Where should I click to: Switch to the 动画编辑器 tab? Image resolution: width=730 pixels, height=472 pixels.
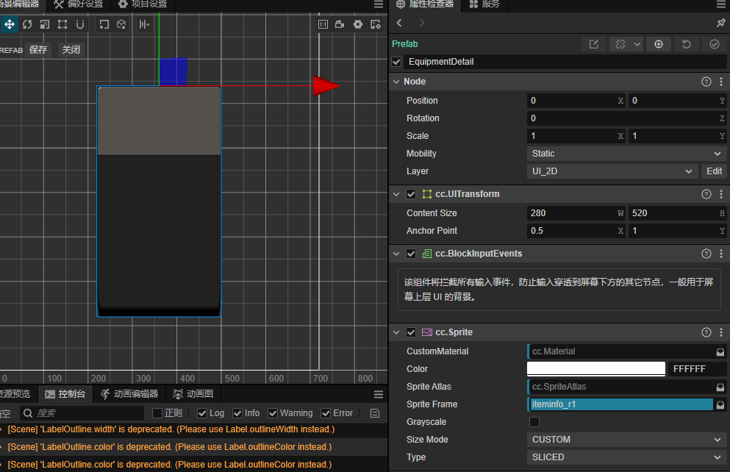coord(129,394)
